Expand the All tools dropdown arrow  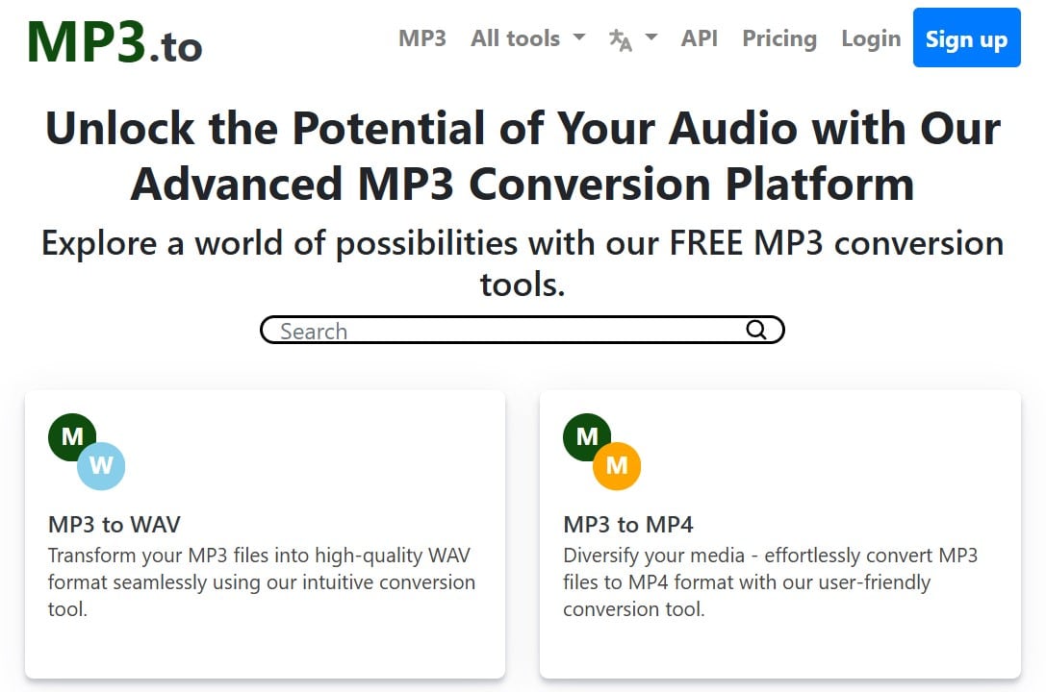(579, 37)
